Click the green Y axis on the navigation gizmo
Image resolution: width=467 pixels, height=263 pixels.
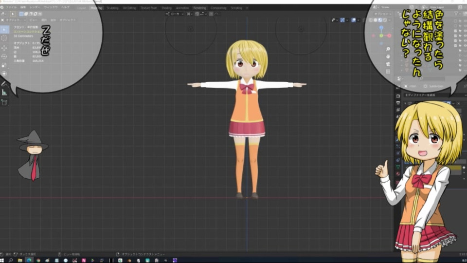381,36
